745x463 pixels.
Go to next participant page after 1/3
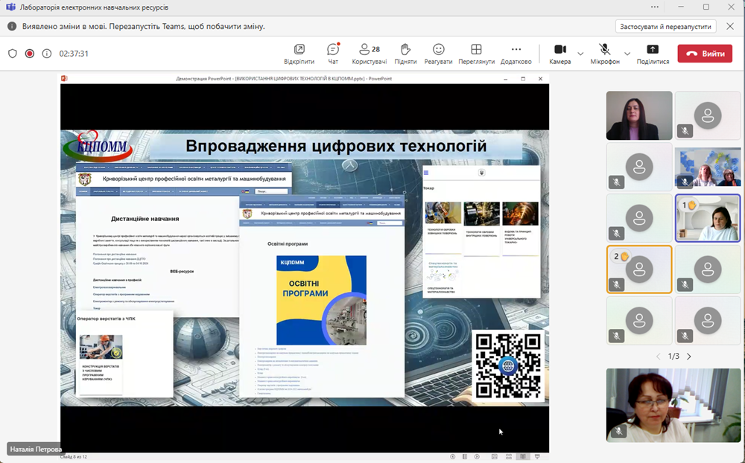(690, 357)
